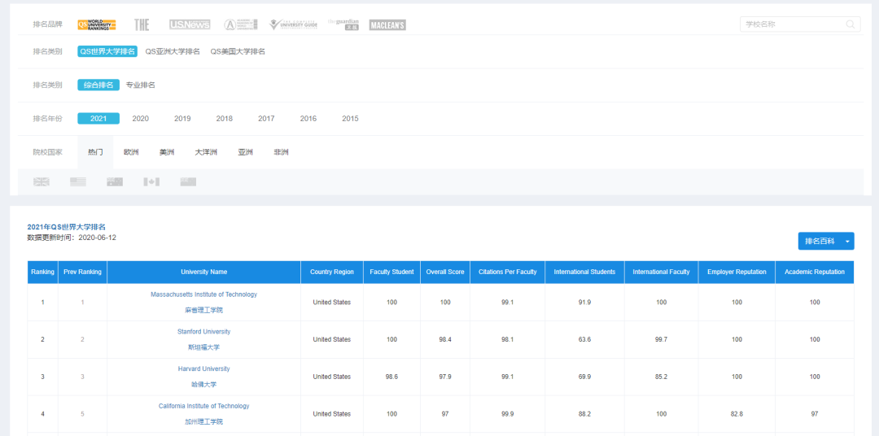Click Caltech's employer reputation 82.8
Image resolution: width=879 pixels, height=436 pixels.
(737, 413)
